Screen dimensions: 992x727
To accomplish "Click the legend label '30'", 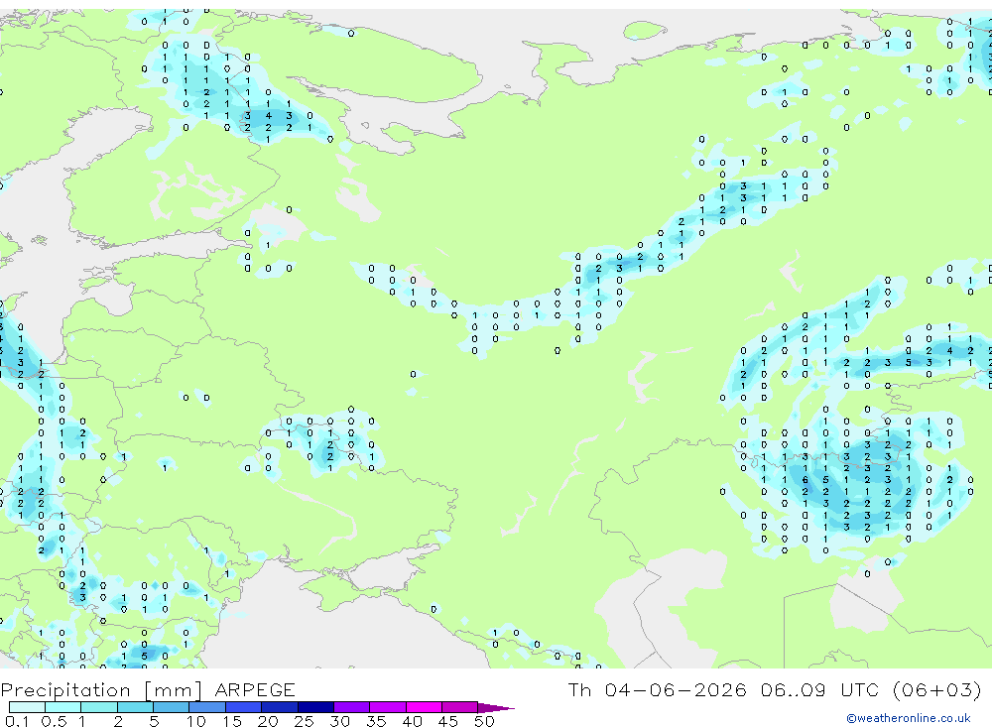I will (x=339, y=721).
